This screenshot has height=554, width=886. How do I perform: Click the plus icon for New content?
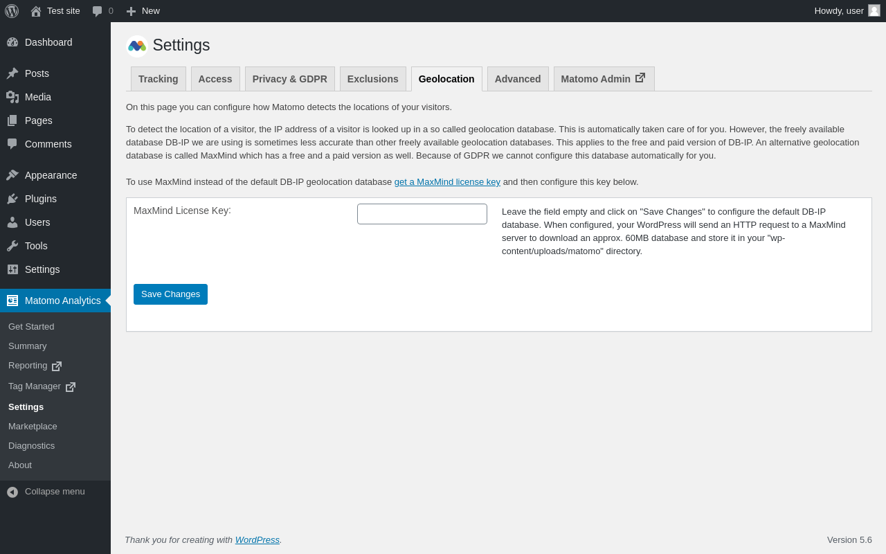131,11
